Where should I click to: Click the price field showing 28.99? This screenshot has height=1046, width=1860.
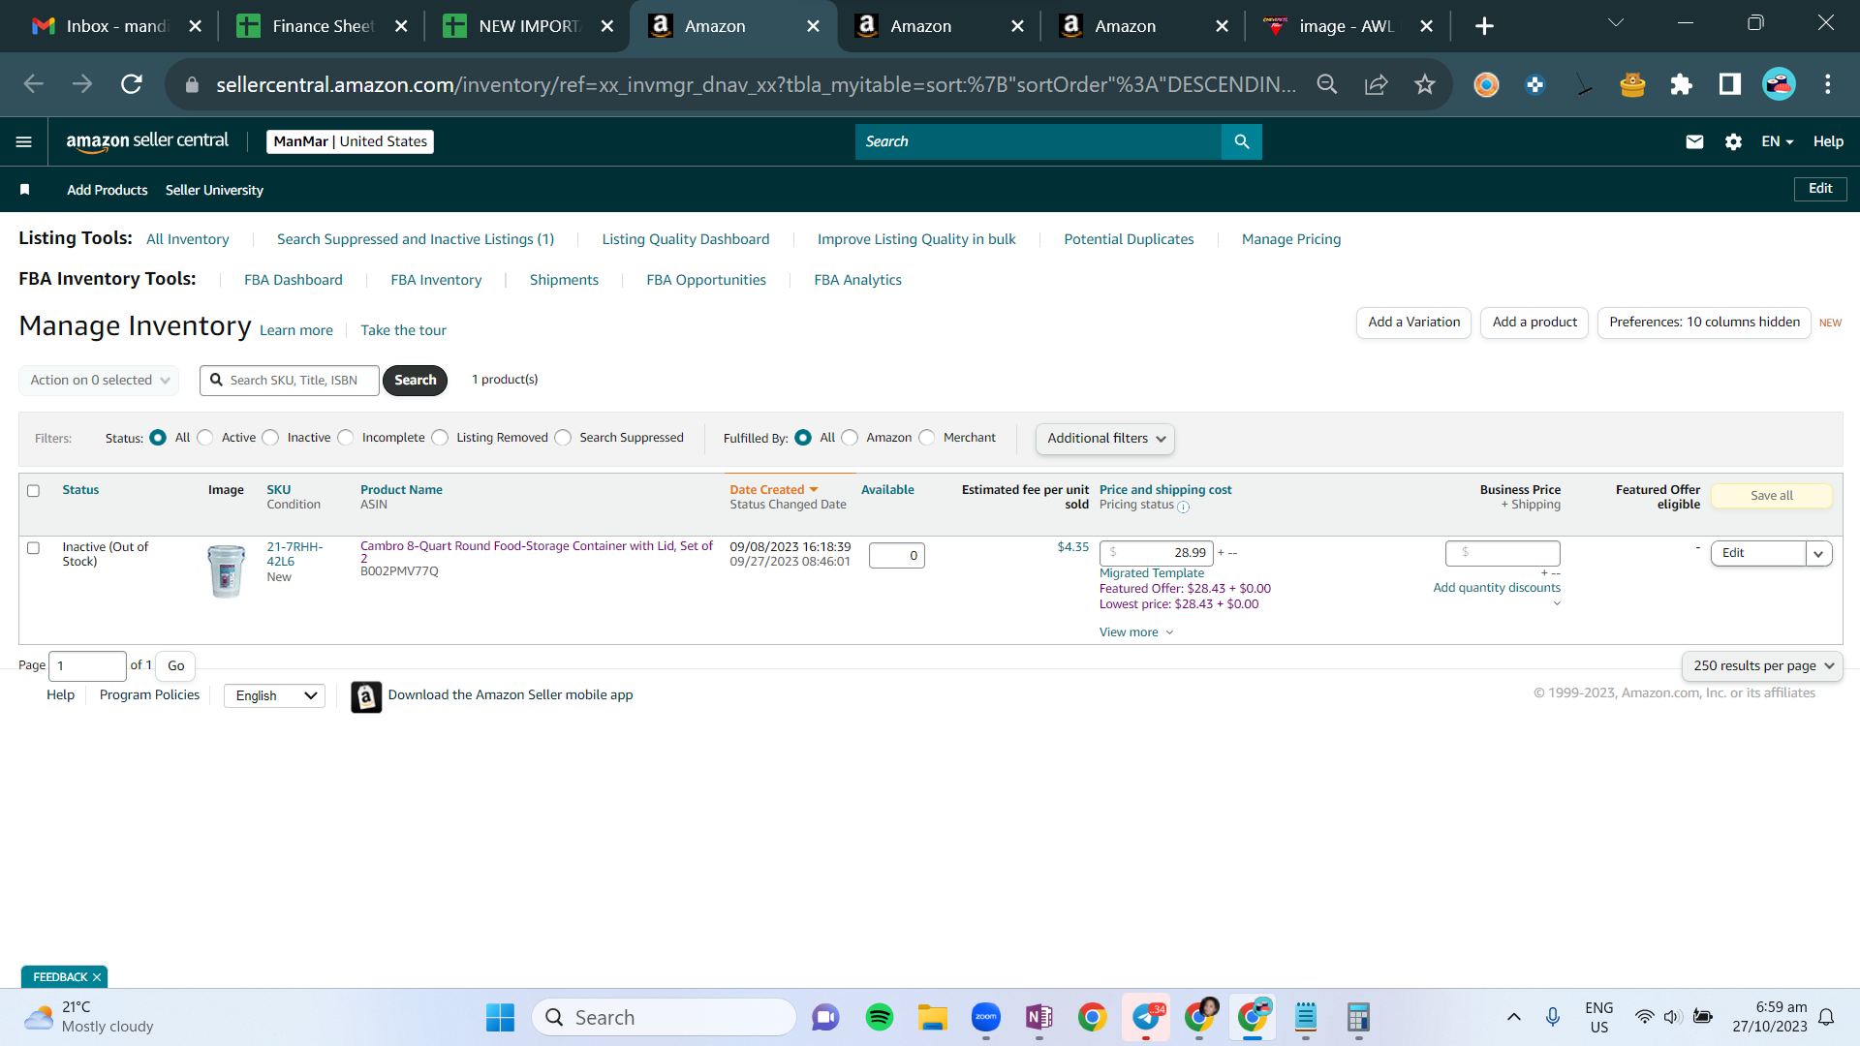[x=1157, y=553]
